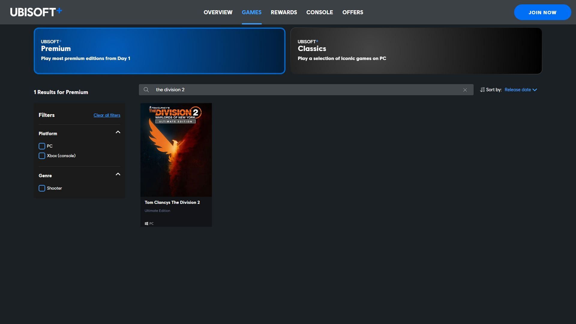The width and height of the screenshot is (576, 324).
Task: Click the Windows PC platform icon on game card
Action: click(146, 223)
